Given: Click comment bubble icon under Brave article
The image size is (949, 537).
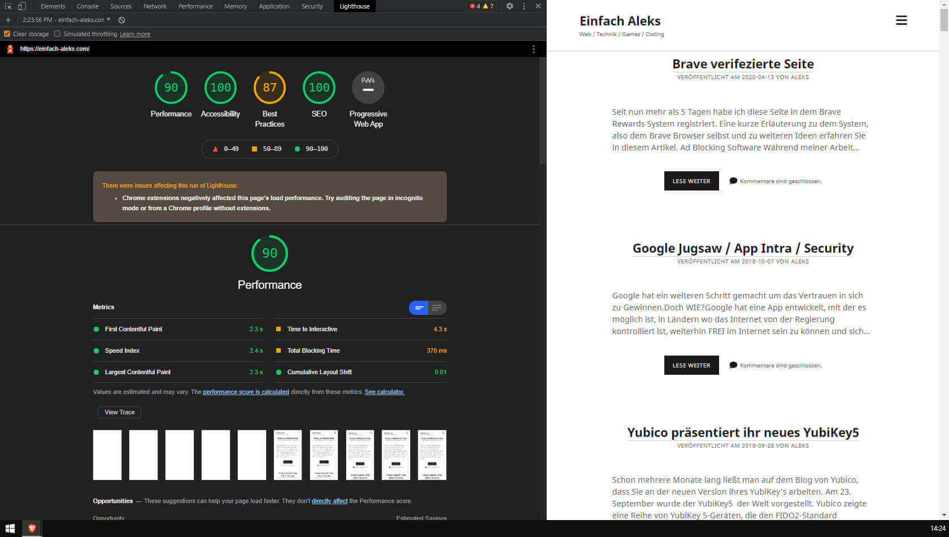Looking at the screenshot, I should 733,181.
